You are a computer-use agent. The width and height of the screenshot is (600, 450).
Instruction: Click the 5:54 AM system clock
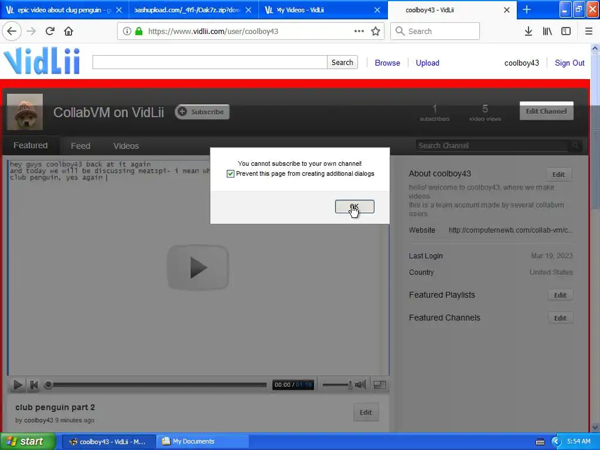578,441
